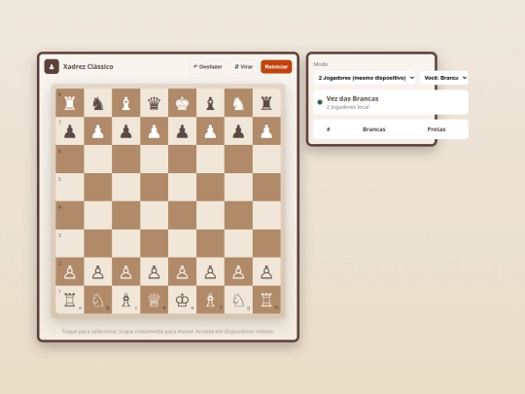Select the king on square e8
The image size is (525, 394).
182,103
